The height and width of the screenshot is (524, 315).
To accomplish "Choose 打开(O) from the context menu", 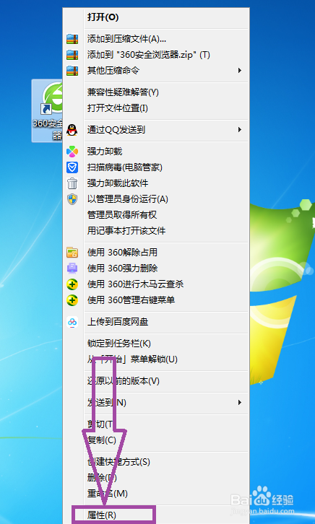I will coord(103,17).
